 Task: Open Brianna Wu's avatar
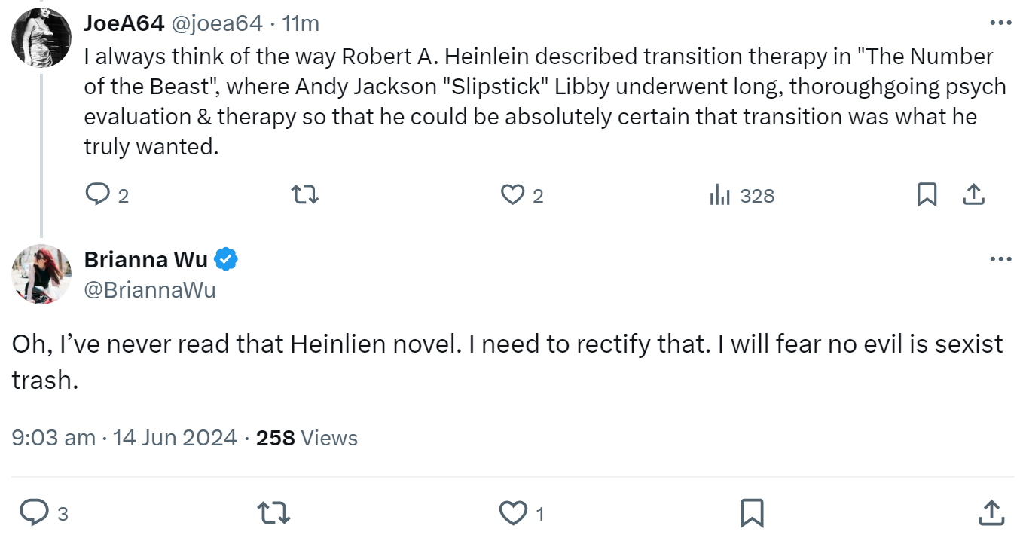point(41,274)
